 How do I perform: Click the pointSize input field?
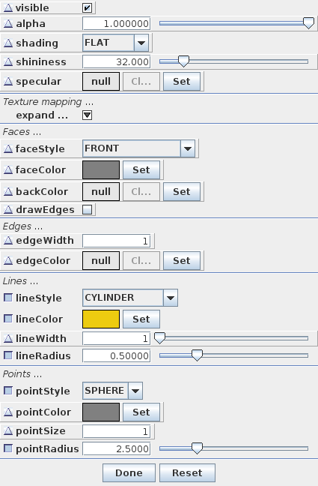[x=116, y=431]
